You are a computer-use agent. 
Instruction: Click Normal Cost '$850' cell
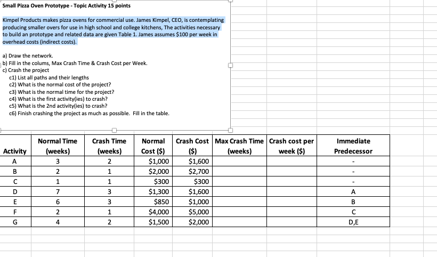tap(153, 202)
